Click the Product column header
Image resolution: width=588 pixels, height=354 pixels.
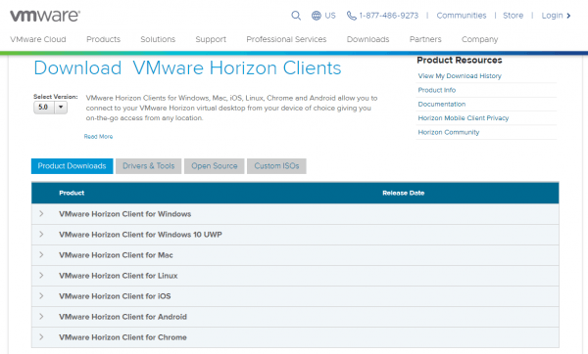[72, 193]
